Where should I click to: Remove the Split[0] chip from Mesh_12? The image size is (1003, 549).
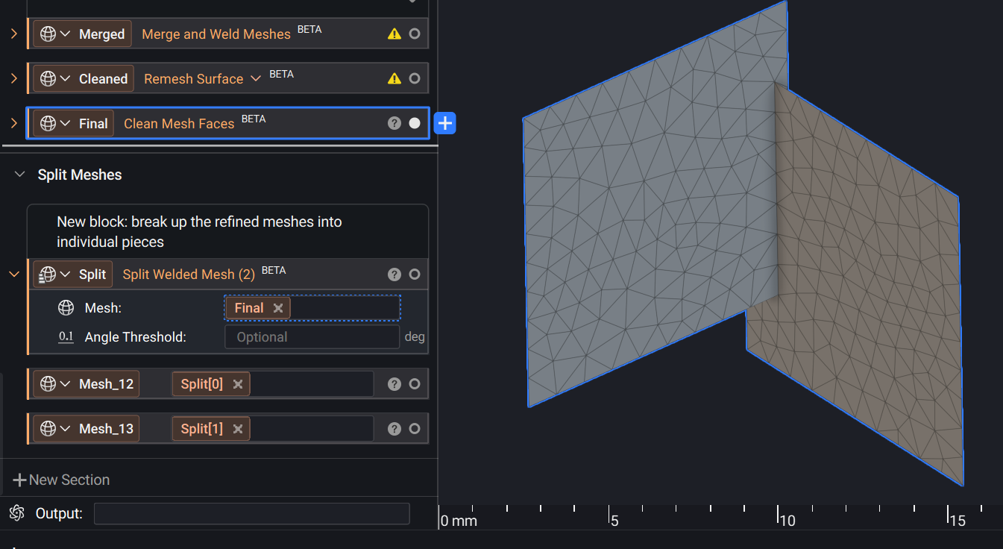pyautogui.click(x=238, y=384)
